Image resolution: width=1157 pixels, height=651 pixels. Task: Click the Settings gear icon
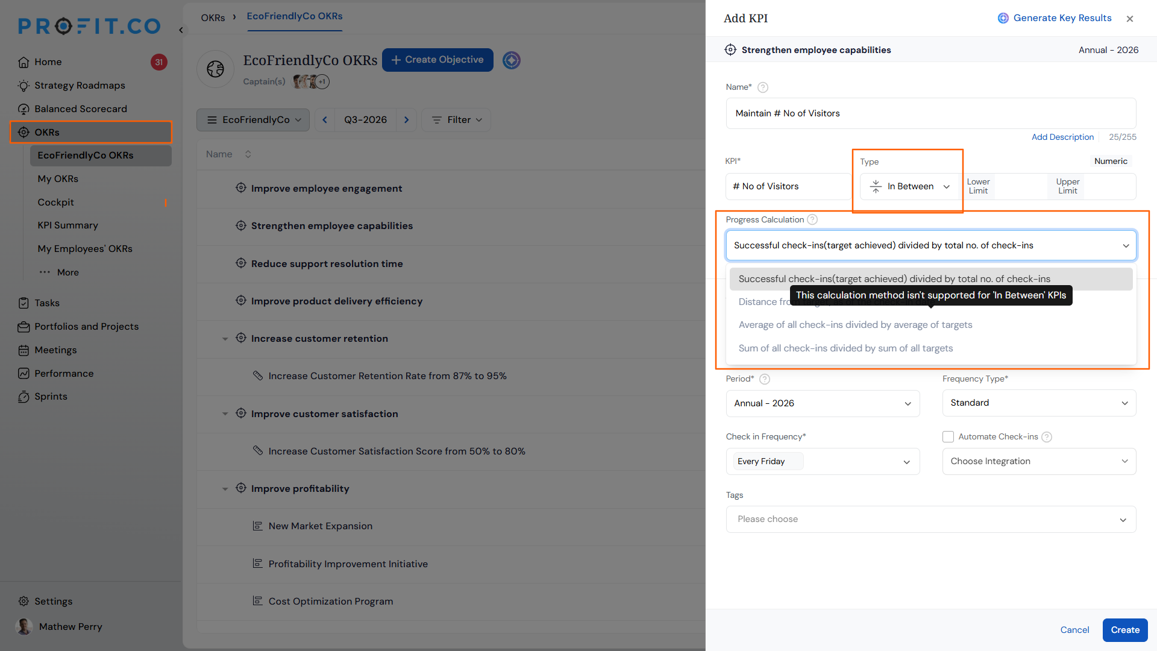(x=24, y=602)
